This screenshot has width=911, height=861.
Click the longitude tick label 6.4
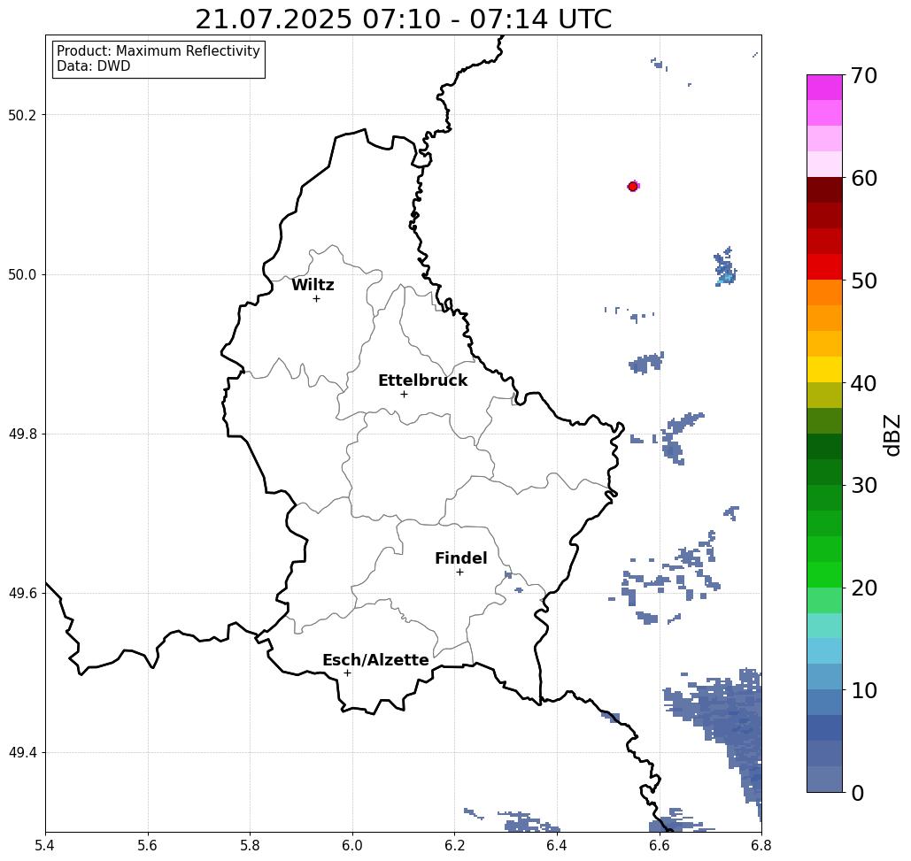pyautogui.click(x=557, y=845)
